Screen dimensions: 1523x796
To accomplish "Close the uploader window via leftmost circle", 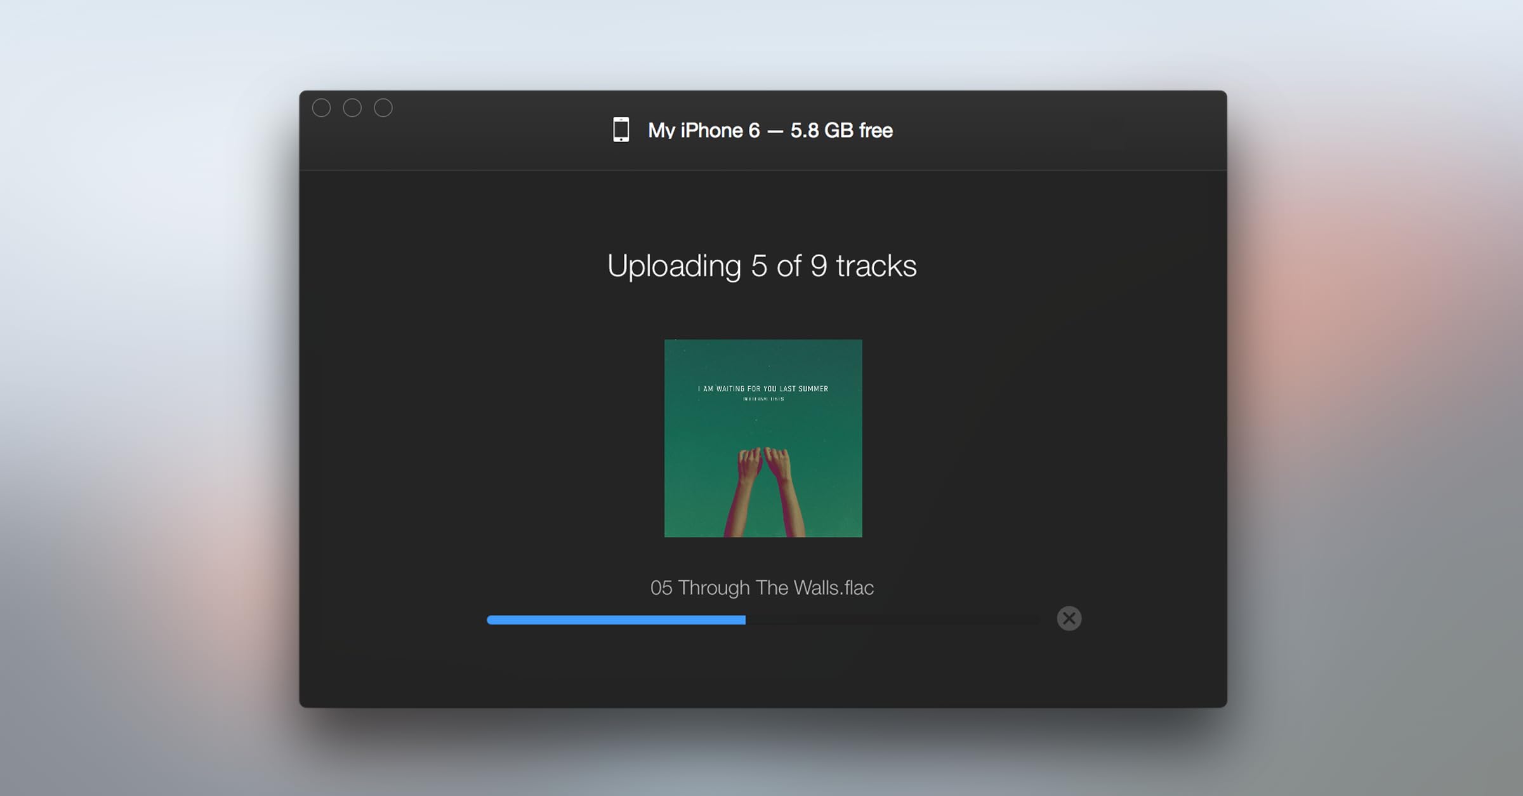I will click(322, 108).
